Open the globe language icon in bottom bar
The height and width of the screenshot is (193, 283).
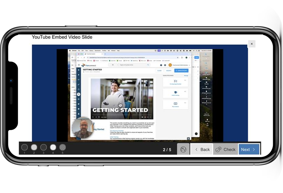(x=183, y=149)
